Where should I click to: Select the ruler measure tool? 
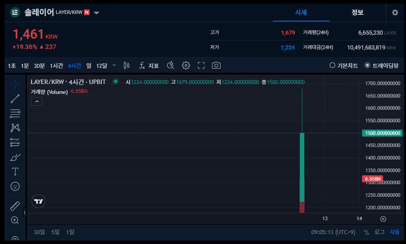click(15, 206)
